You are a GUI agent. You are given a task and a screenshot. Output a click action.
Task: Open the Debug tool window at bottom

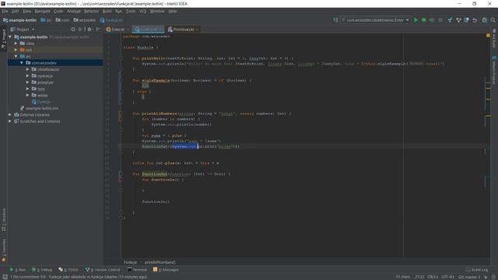click(x=42, y=270)
